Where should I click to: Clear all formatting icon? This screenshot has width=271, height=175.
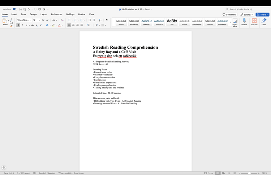tap(62, 20)
